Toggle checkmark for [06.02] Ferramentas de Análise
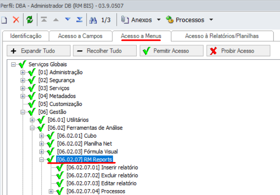Image resolution: width=280 pixels, height=195 pixels. pos(41,128)
